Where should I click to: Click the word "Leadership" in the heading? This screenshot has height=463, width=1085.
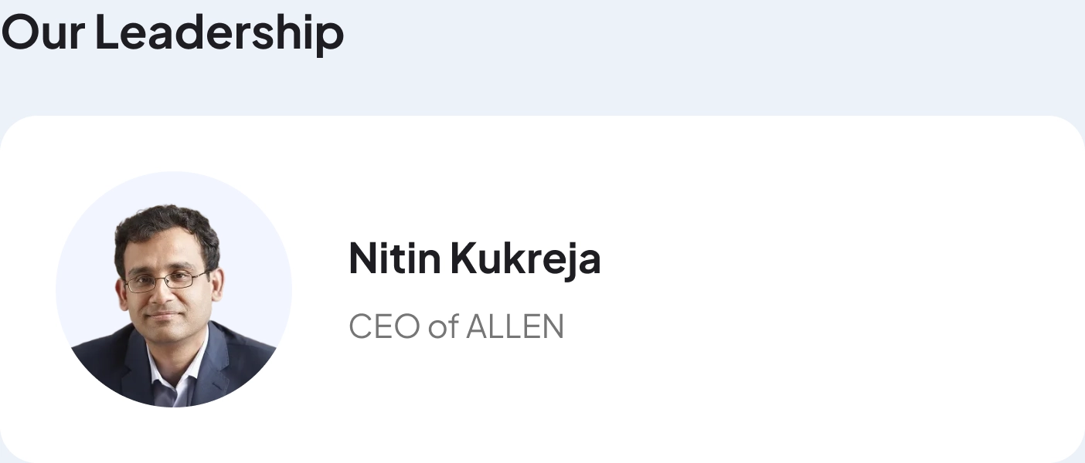tap(219, 32)
